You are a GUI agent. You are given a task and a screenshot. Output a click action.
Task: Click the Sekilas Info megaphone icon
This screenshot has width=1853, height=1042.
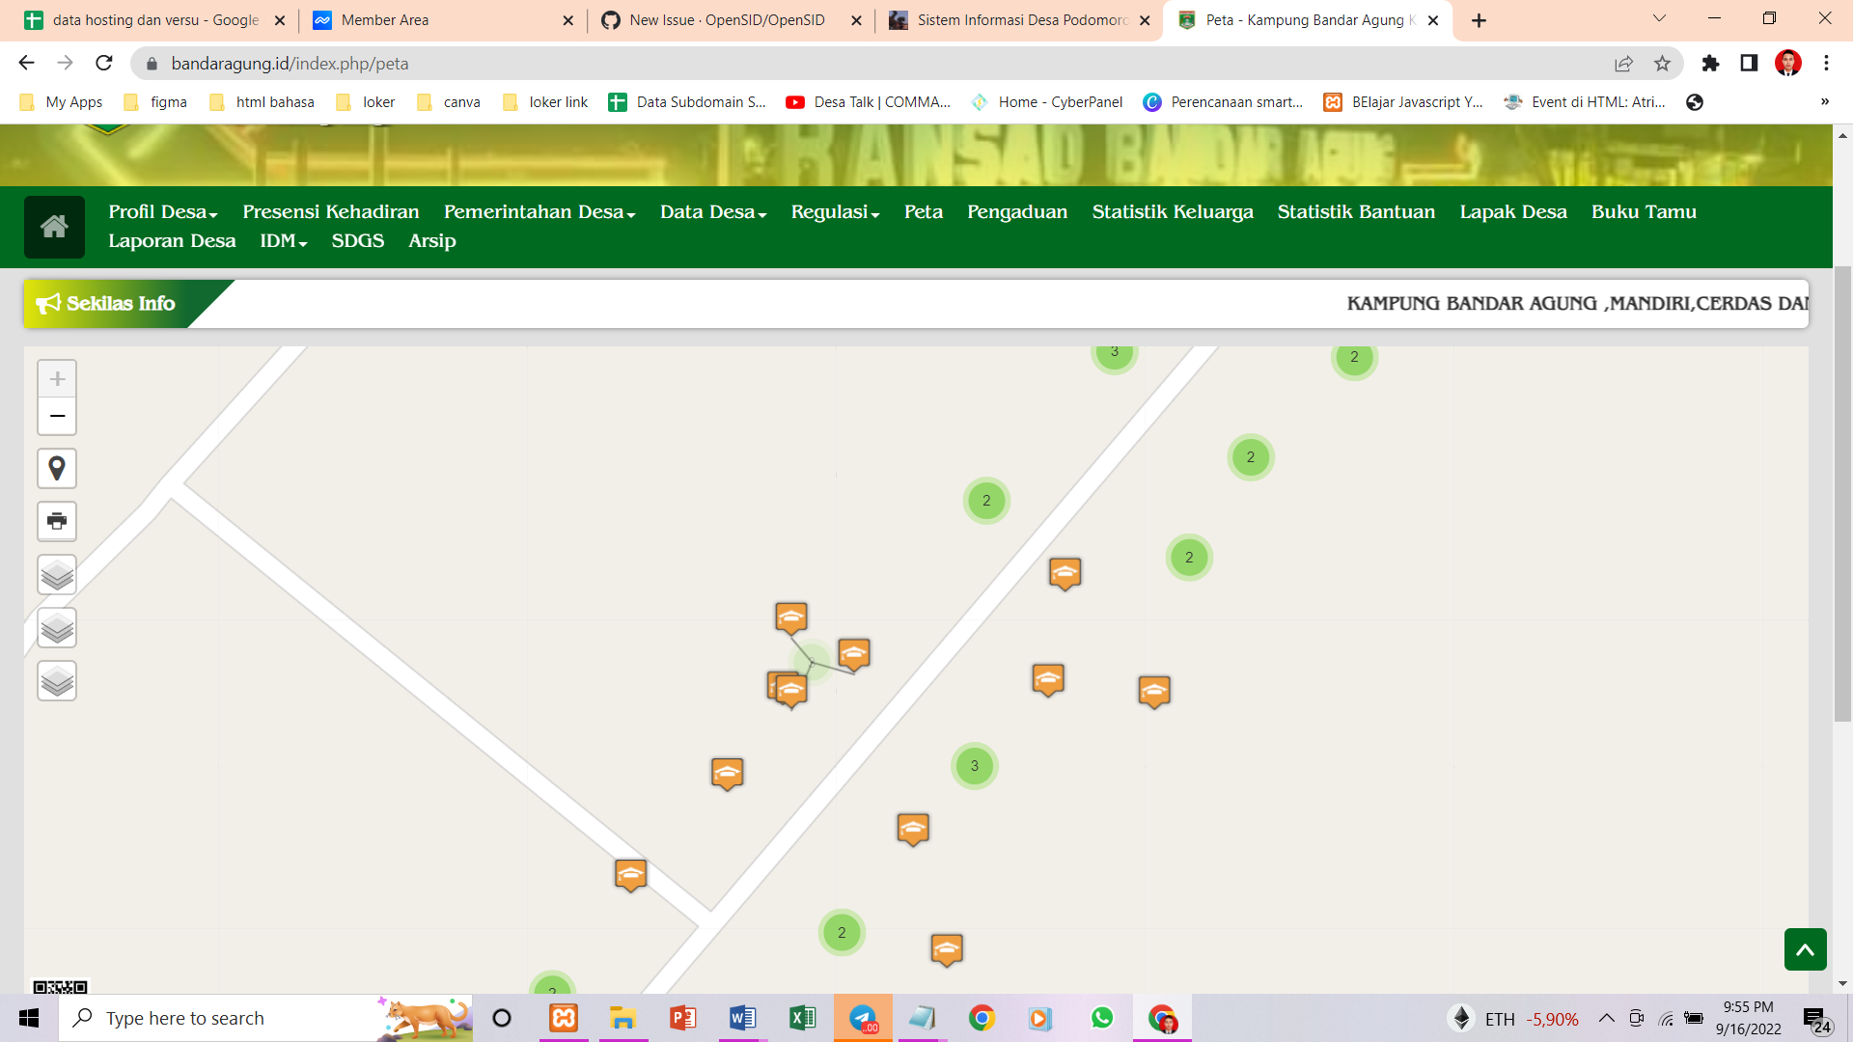pos(48,302)
